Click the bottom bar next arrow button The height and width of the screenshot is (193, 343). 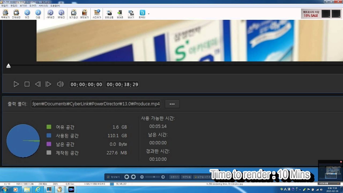click(x=133, y=177)
